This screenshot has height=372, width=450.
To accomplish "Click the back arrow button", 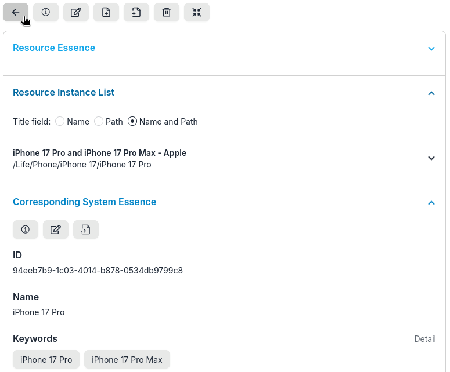I will point(16,12).
